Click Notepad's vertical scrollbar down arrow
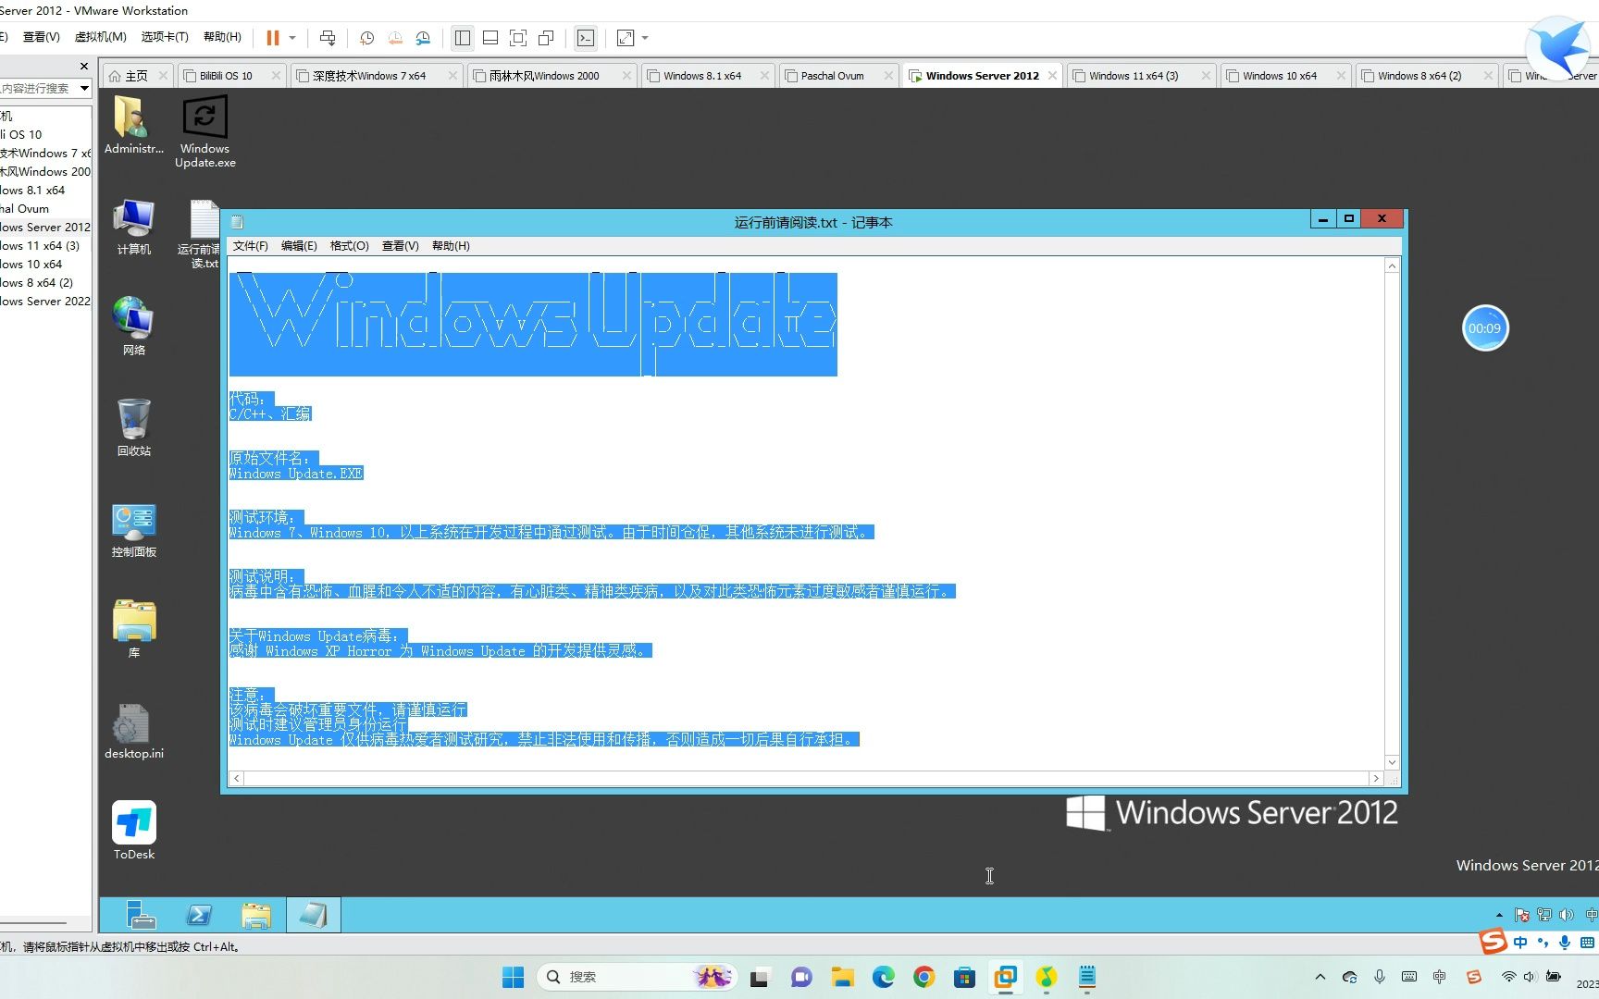Image resolution: width=1599 pixels, height=999 pixels. click(1392, 763)
